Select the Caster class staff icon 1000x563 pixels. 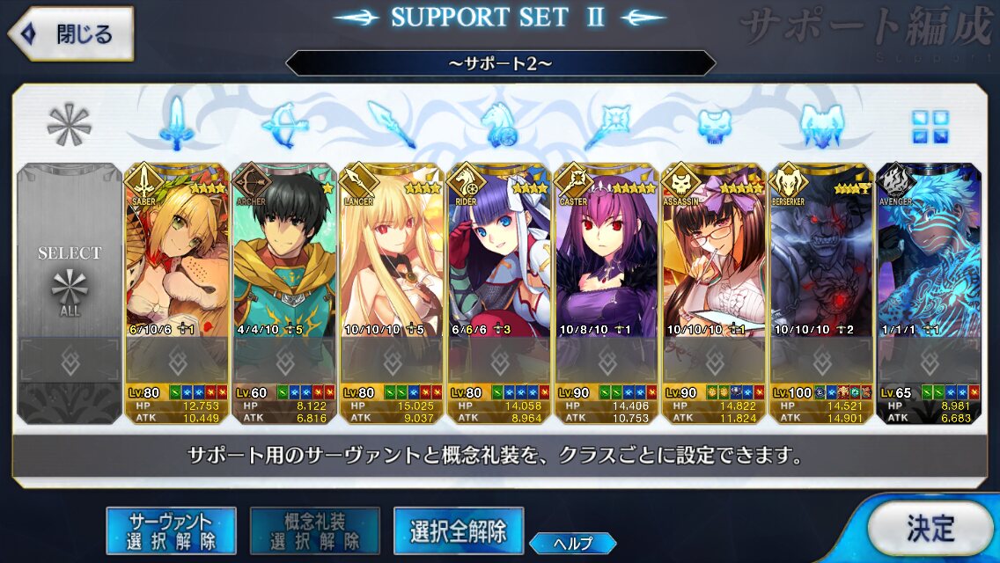(x=607, y=124)
